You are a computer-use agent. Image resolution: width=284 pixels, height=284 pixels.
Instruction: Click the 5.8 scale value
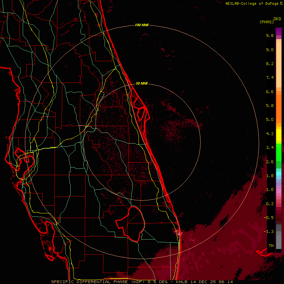click(270, 106)
